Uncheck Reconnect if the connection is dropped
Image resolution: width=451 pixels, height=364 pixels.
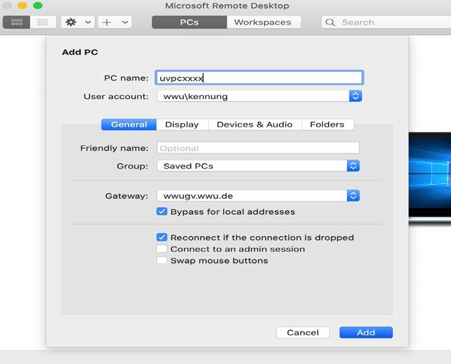click(162, 237)
